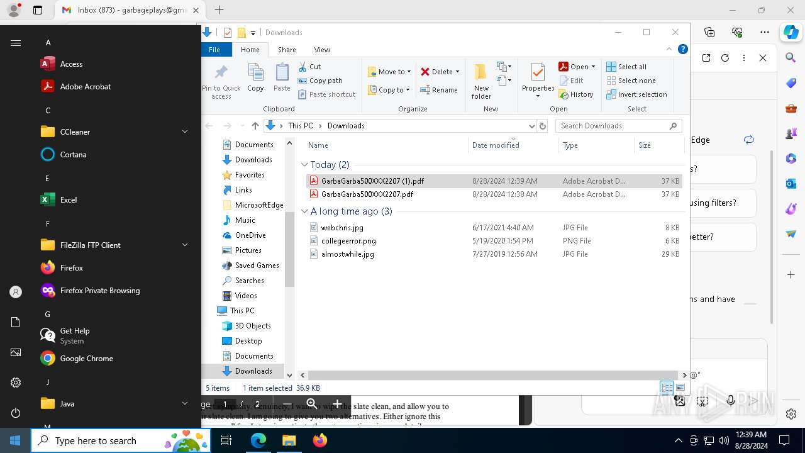Expand the CCleaner folder in Start
The width and height of the screenshot is (805, 453).
(x=185, y=132)
